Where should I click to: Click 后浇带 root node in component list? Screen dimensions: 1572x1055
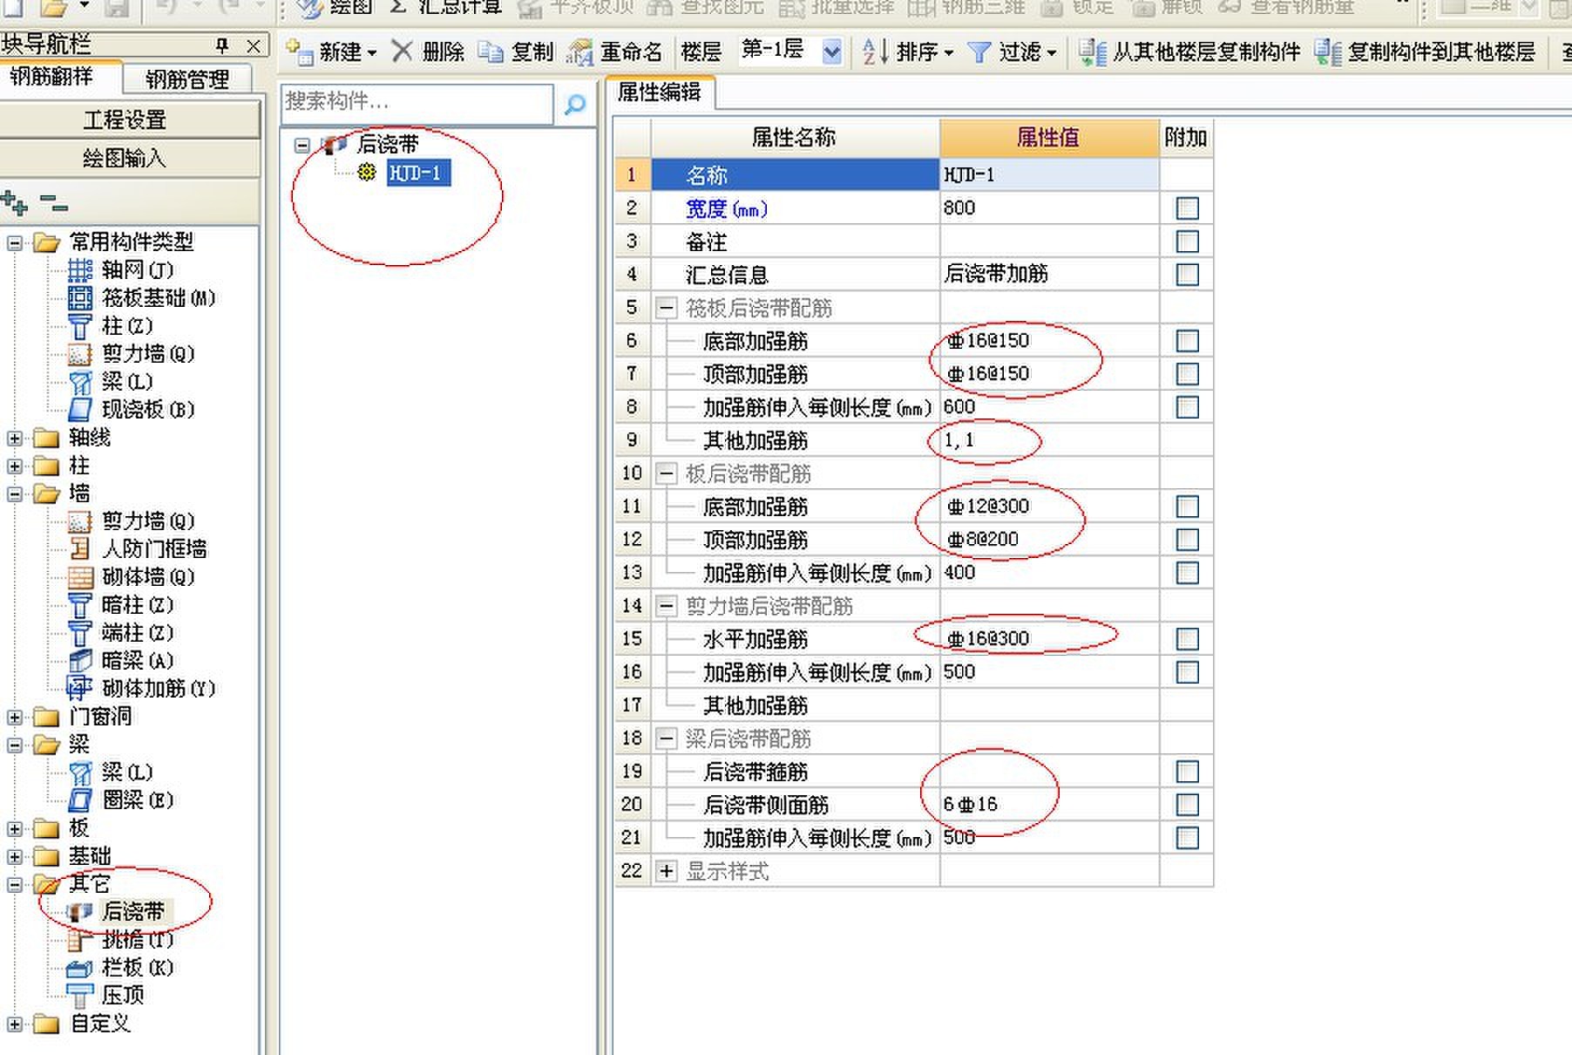pos(388,143)
